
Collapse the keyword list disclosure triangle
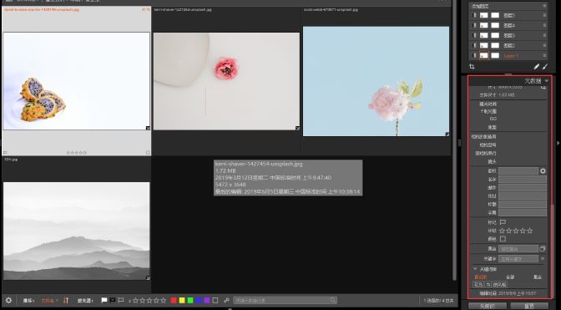click(475, 268)
